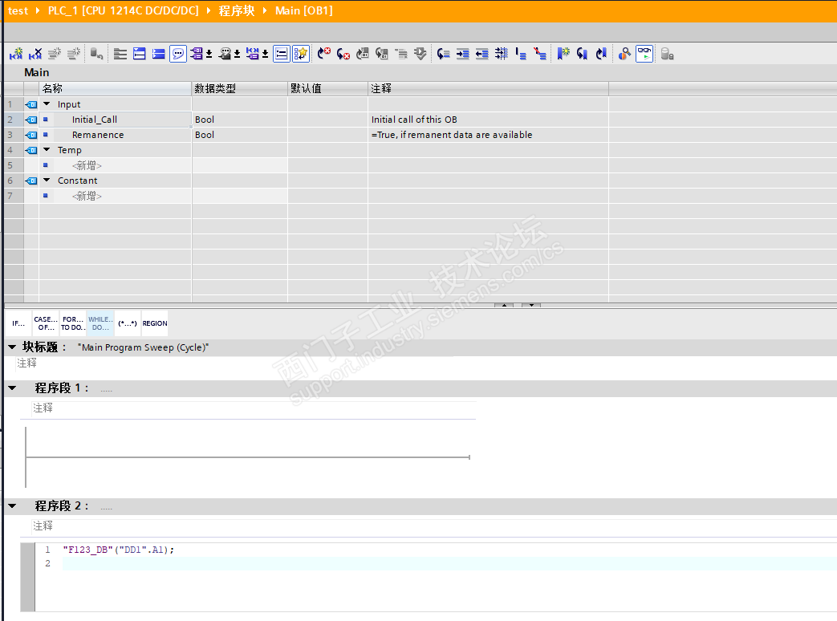
Task: Click the uncomment selection icon
Action: click(x=539, y=54)
